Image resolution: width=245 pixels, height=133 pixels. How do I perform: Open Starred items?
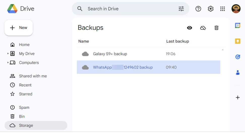pyautogui.click(x=26, y=94)
